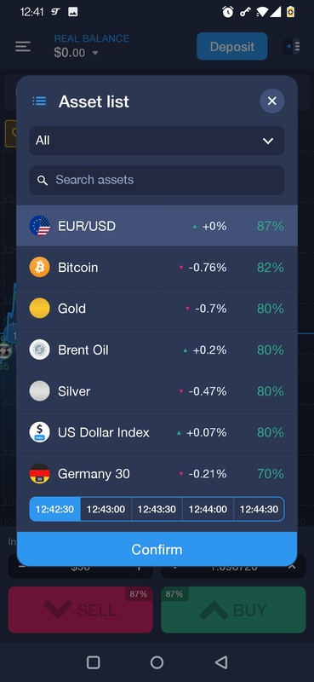Expand the real balance dropdown arrow
This screenshot has width=314, height=682.
coord(95,54)
